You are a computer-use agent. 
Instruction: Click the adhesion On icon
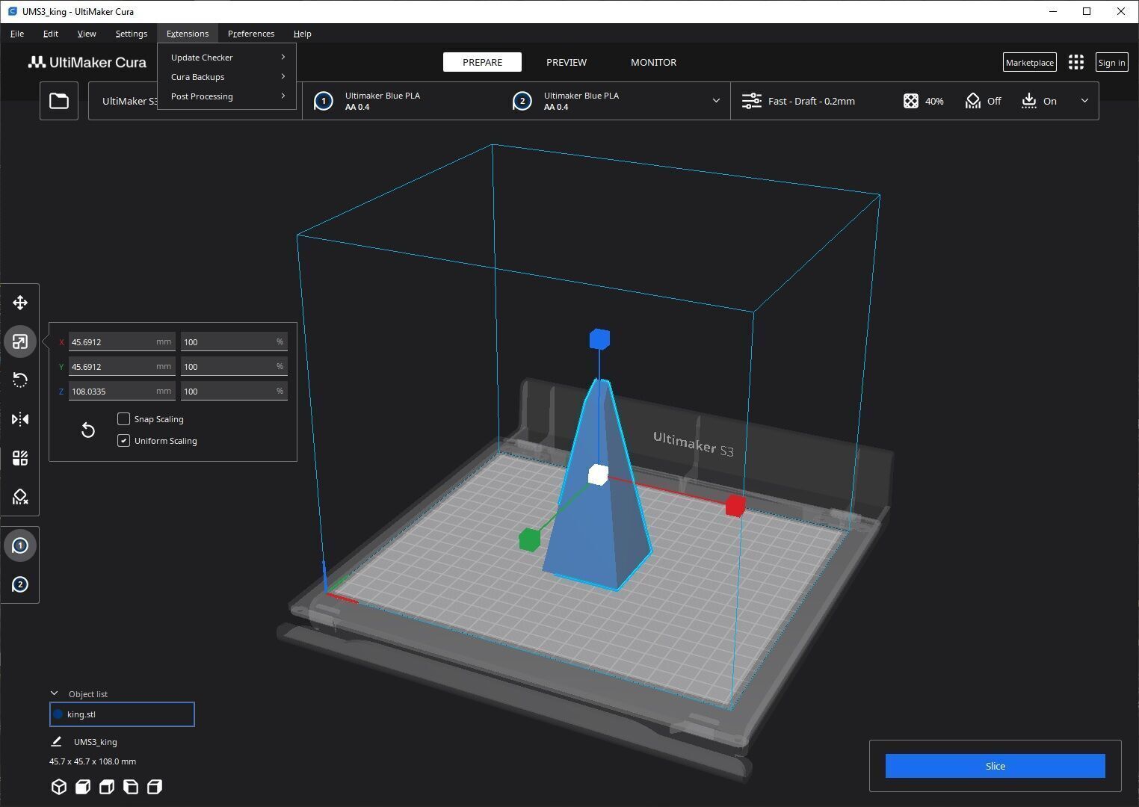click(x=1029, y=101)
